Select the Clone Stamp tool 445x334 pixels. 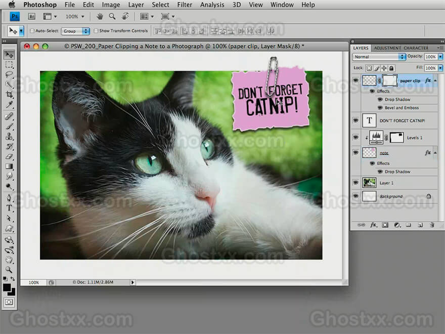9,136
